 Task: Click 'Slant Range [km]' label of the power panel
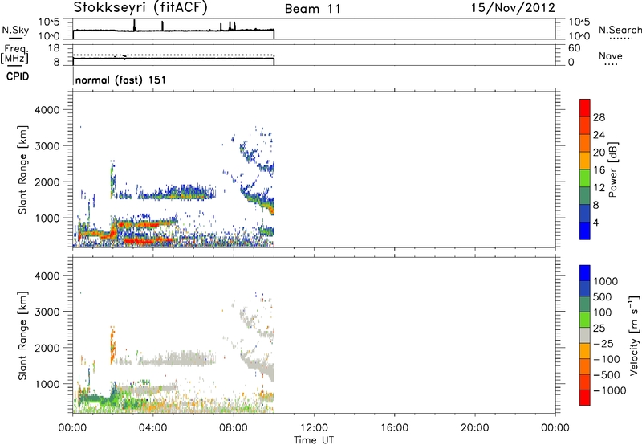click(22, 169)
